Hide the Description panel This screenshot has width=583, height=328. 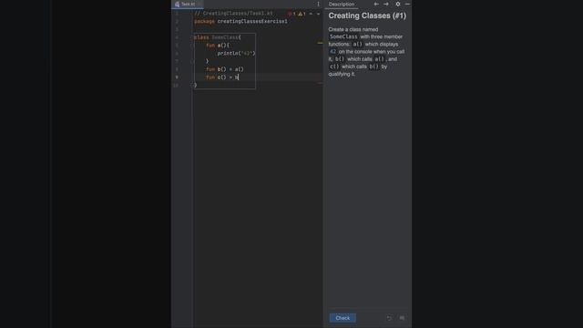407,4
